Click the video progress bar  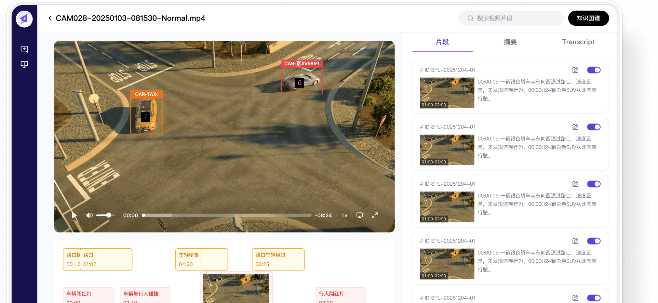click(x=227, y=215)
